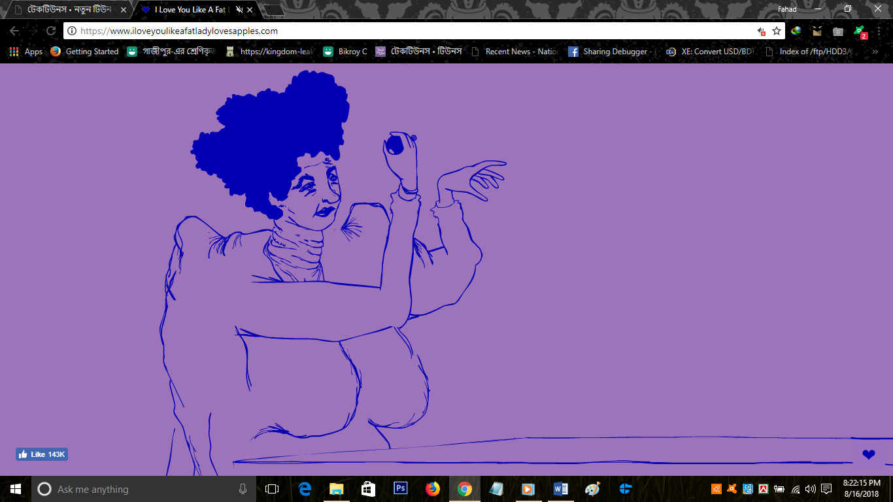The image size is (893, 502).
Task: Open Task View from the taskbar
Action: [x=272, y=489]
